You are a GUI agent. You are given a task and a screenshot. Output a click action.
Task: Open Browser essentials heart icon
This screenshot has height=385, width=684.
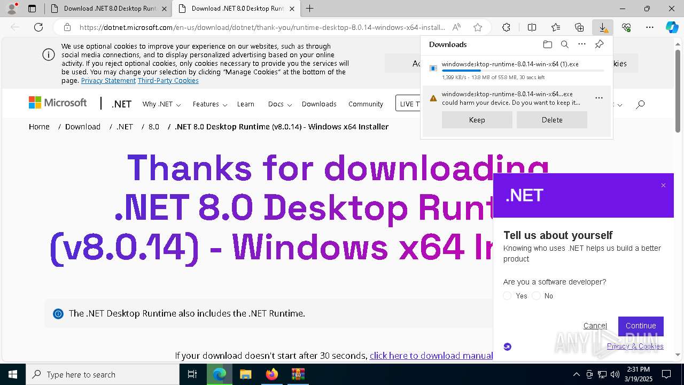(626, 27)
